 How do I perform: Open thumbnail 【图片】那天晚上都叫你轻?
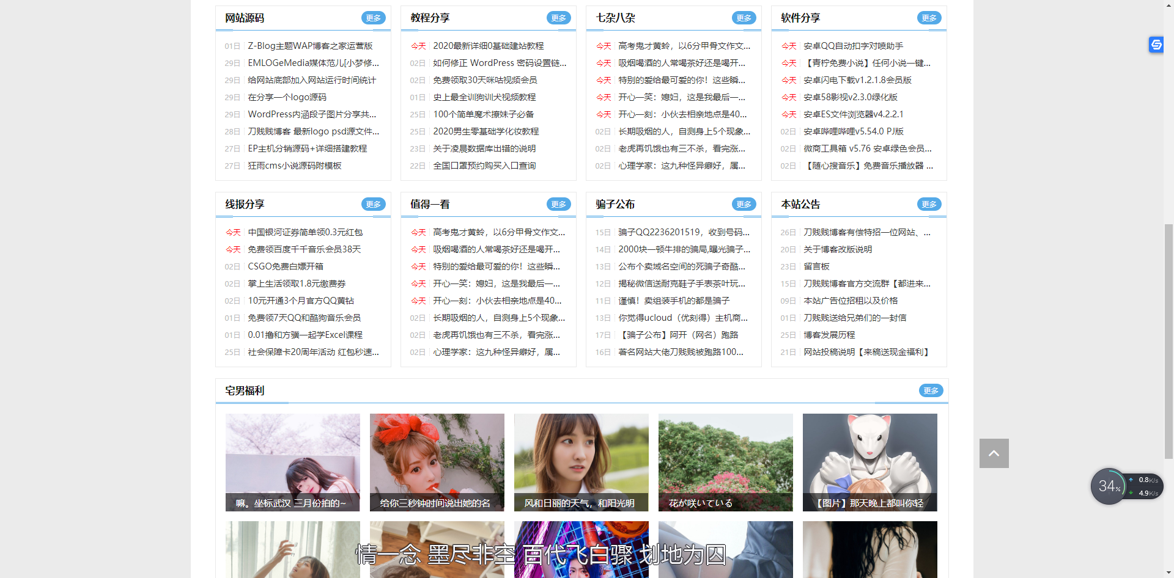point(869,462)
